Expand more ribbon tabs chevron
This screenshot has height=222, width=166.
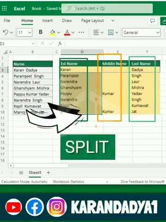[x=113, y=20]
